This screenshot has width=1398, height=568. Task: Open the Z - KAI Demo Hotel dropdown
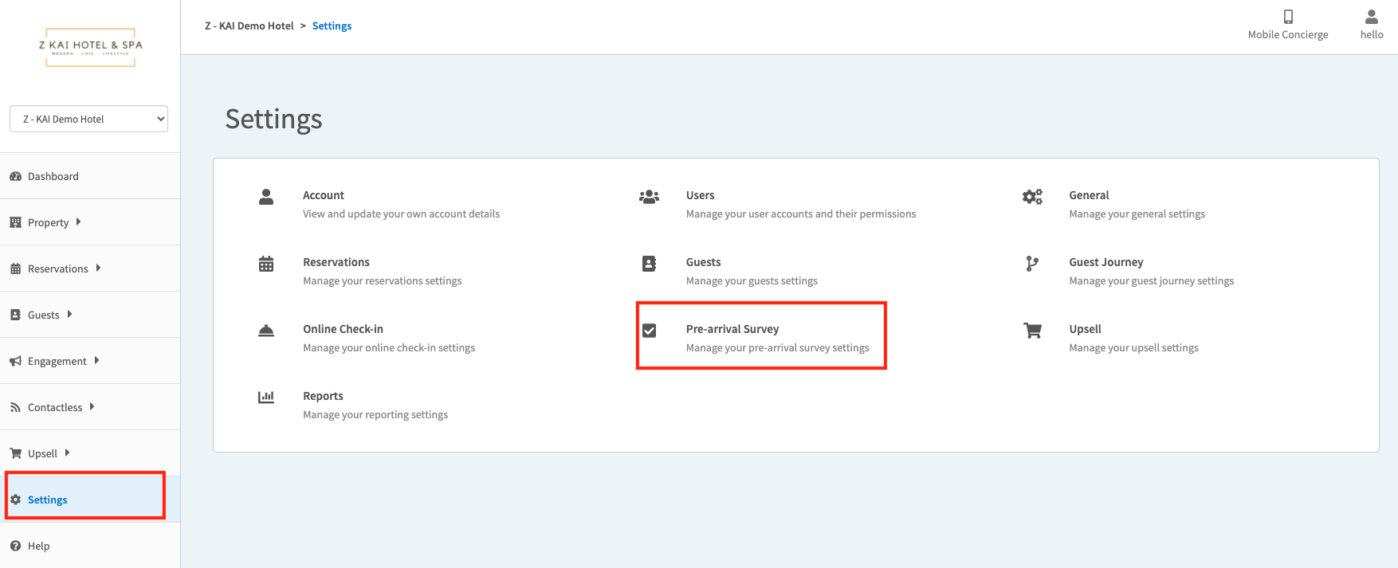(x=88, y=119)
